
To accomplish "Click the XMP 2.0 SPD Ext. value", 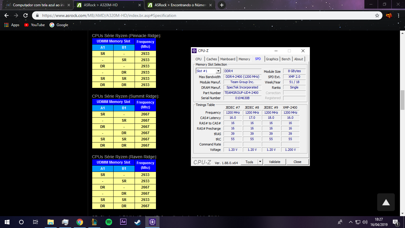I will point(294,77).
